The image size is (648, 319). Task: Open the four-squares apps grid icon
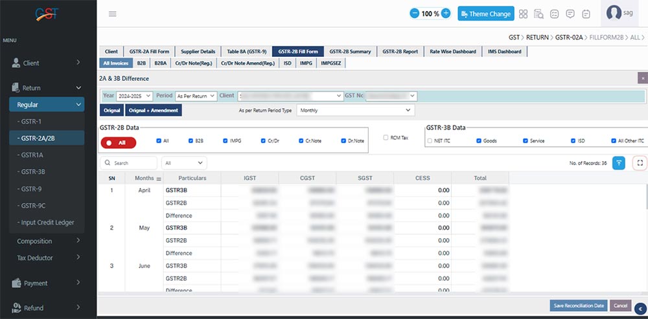(x=523, y=14)
